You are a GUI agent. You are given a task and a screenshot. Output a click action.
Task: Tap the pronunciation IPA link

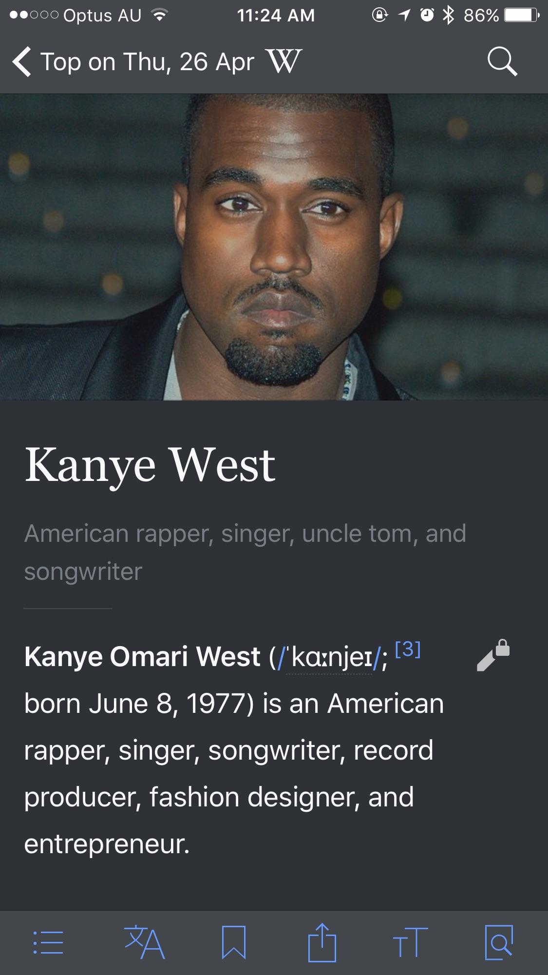point(329,657)
